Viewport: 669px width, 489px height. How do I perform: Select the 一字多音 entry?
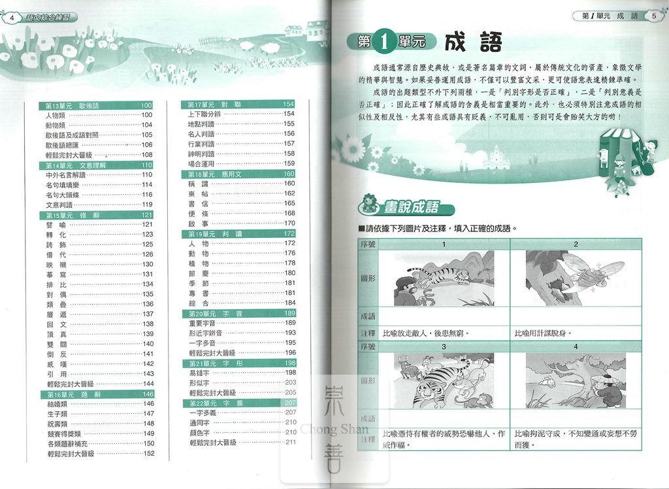(x=242, y=343)
